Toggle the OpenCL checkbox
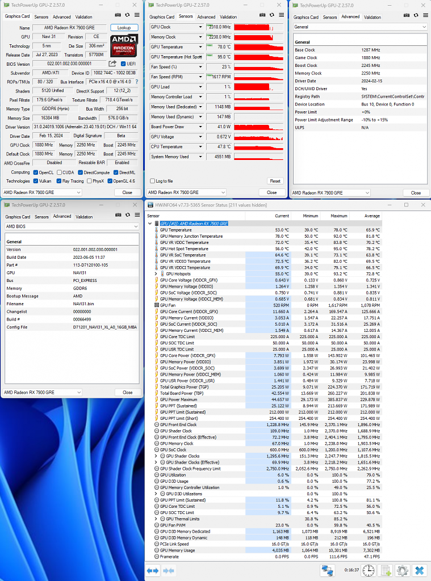 point(36,172)
